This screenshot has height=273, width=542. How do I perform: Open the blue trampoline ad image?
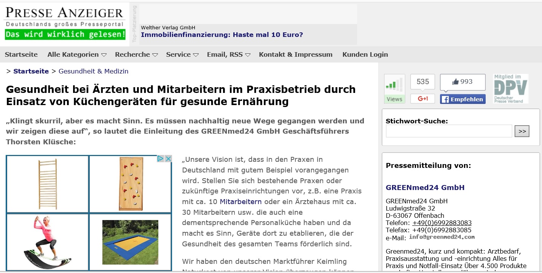[131, 243]
